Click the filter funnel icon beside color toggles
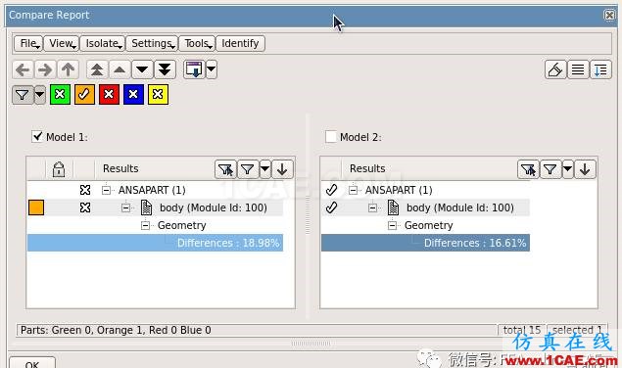The width and height of the screenshot is (622, 368). [x=23, y=95]
